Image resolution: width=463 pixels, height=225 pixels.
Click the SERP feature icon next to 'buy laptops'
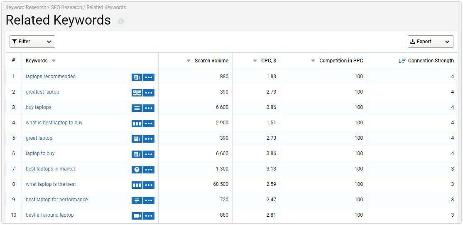137,108
